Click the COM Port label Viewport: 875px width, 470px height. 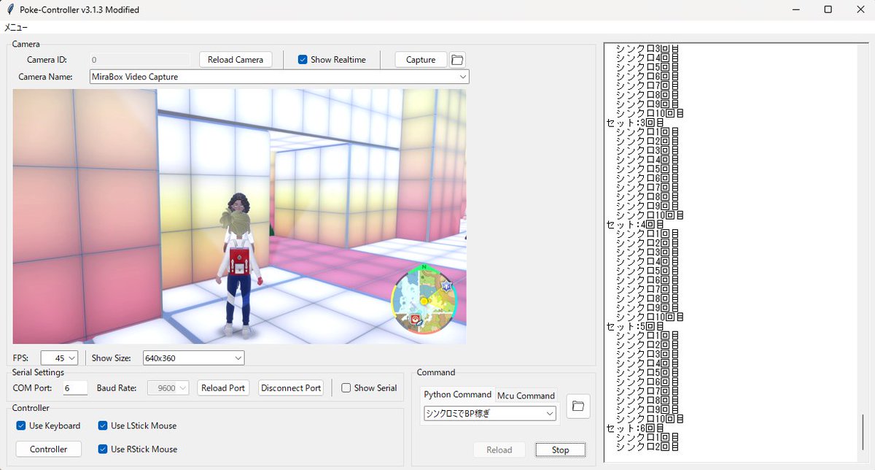click(x=34, y=388)
